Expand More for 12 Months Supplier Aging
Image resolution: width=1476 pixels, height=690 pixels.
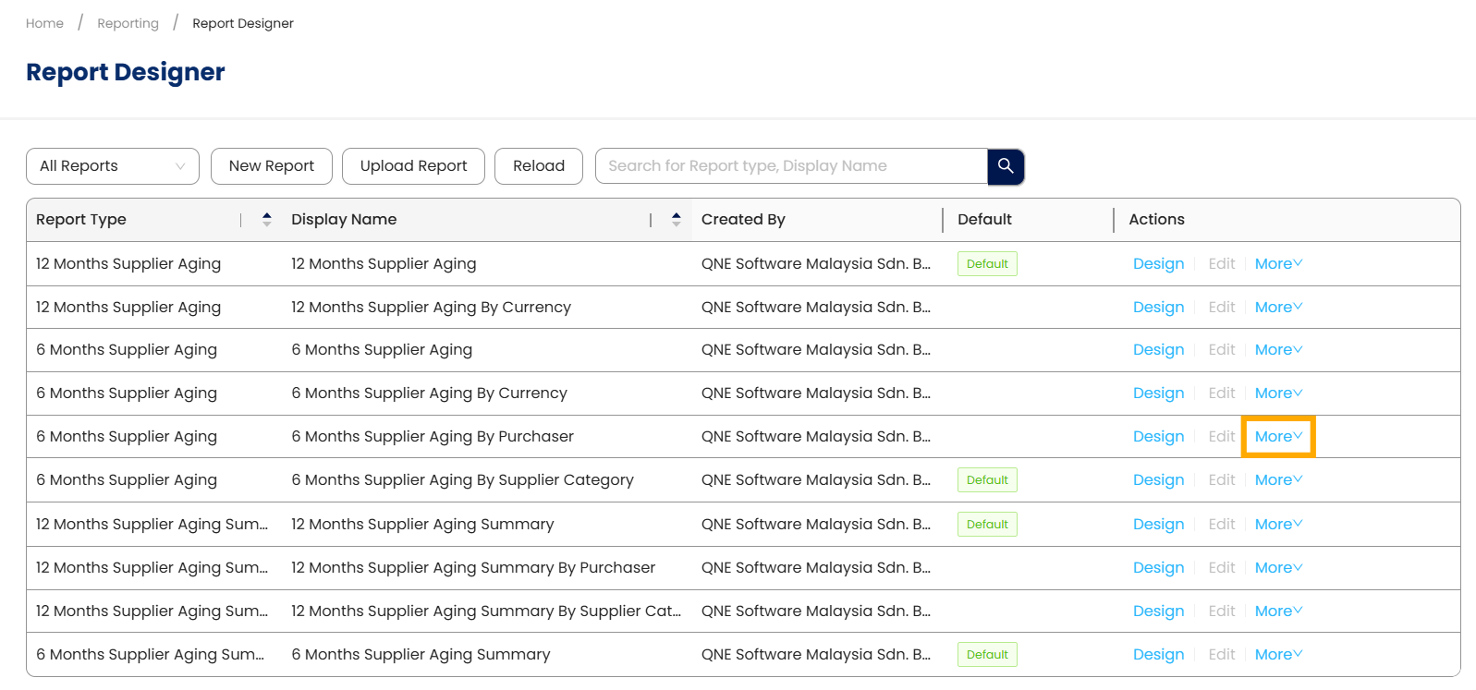[1278, 263]
